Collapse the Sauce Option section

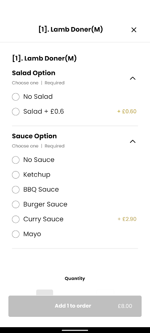point(132,142)
